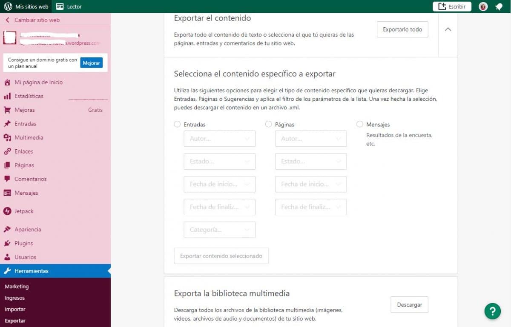The width and height of the screenshot is (511, 327).
Task: Click the Usuarios person icon
Action: coord(7,257)
